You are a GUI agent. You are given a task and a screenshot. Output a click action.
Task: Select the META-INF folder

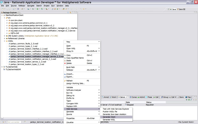pyautogui.click(x=15, y=33)
